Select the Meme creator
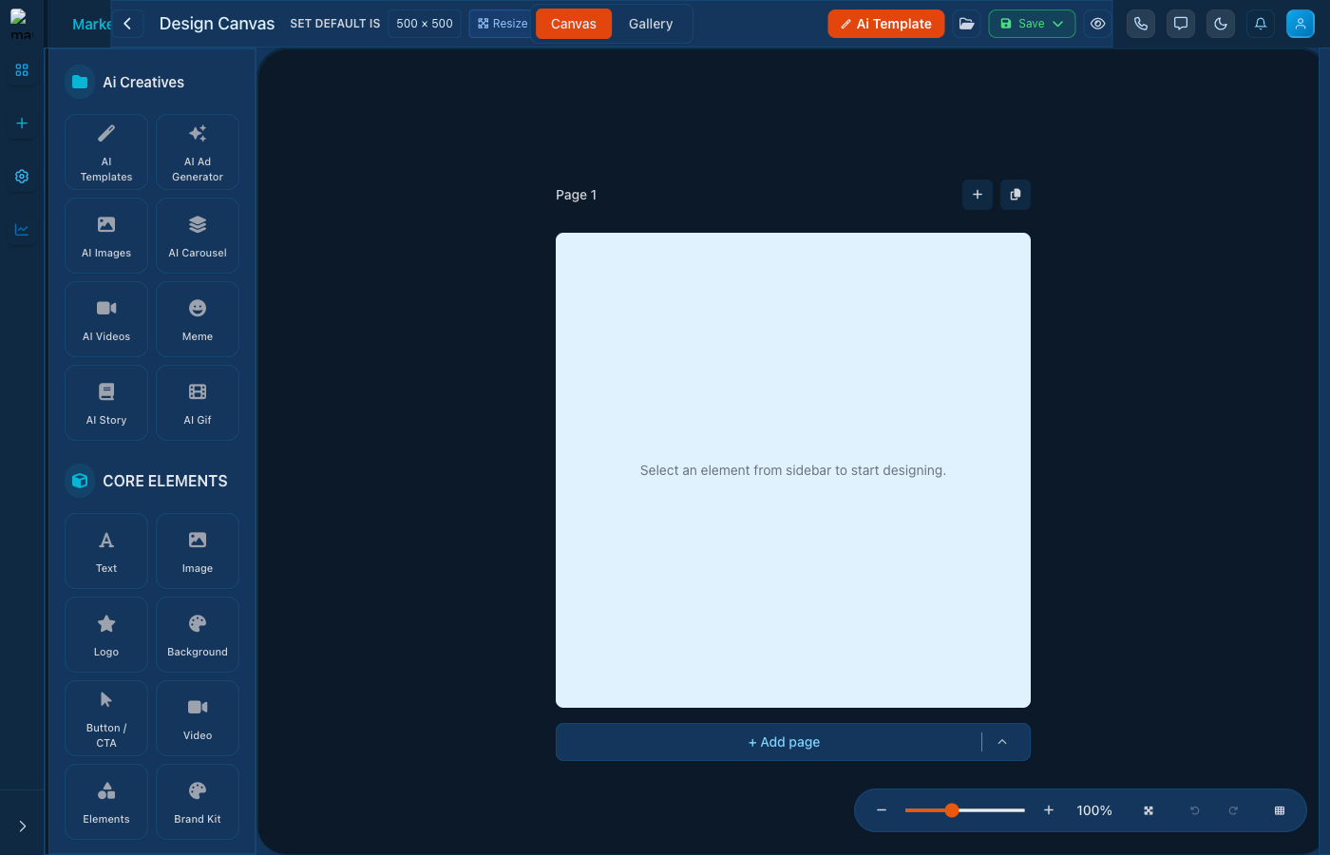This screenshot has height=855, width=1330. pyautogui.click(x=198, y=319)
